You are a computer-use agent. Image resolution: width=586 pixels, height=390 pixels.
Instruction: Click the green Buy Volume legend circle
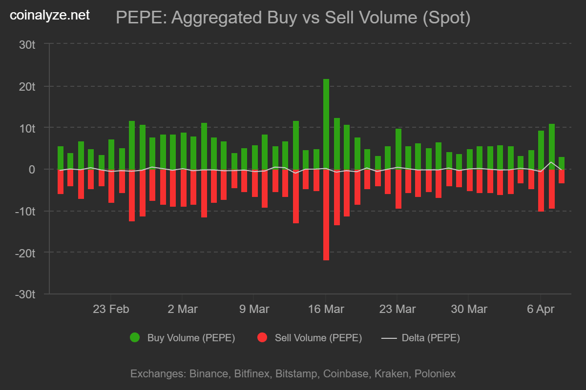tap(135, 337)
